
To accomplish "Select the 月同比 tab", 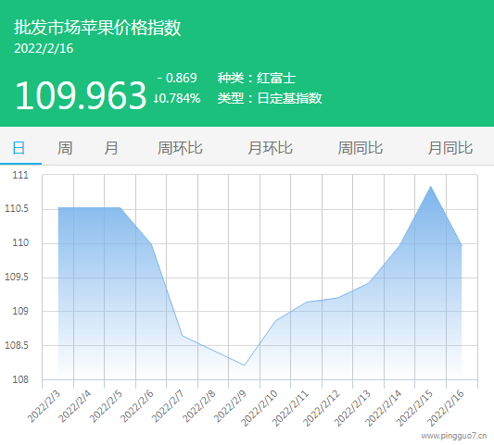I will [x=450, y=148].
